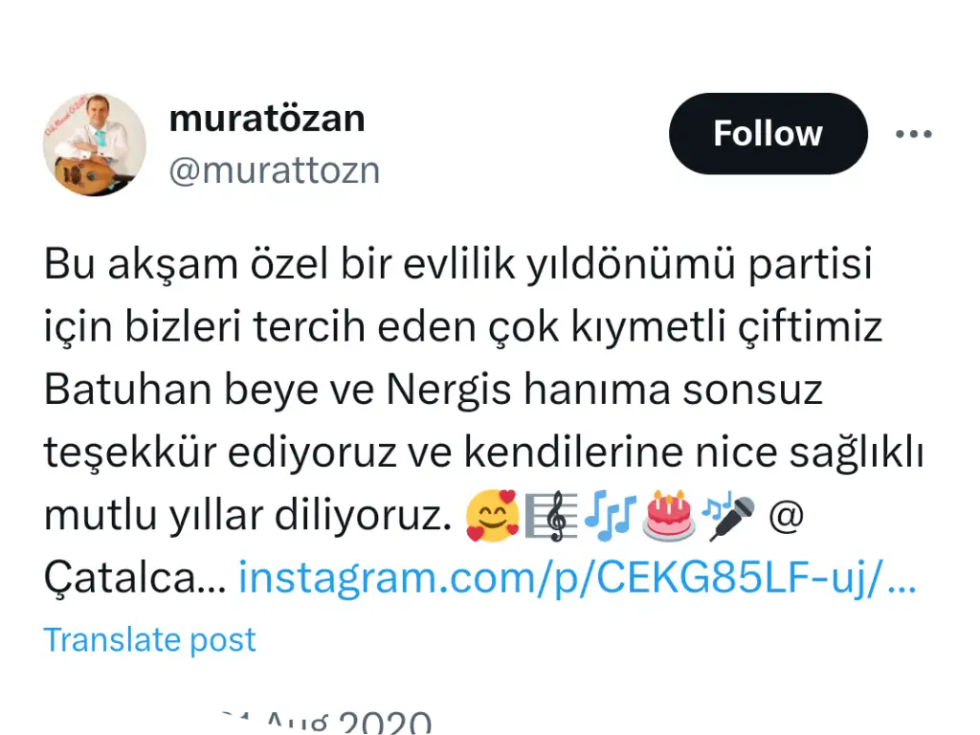Open the instagram.com/p/CEKG85LF-uj link
Viewport: 980px width, 735px height.
(x=577, y=577)
